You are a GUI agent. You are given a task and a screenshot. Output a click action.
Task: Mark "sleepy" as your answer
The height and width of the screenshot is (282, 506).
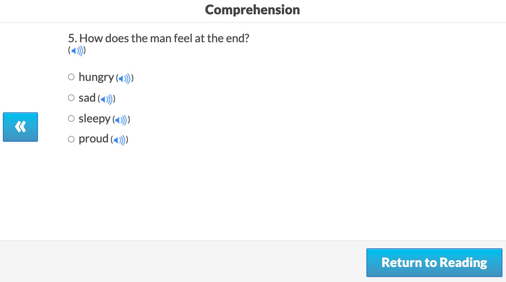coord(71,118)
